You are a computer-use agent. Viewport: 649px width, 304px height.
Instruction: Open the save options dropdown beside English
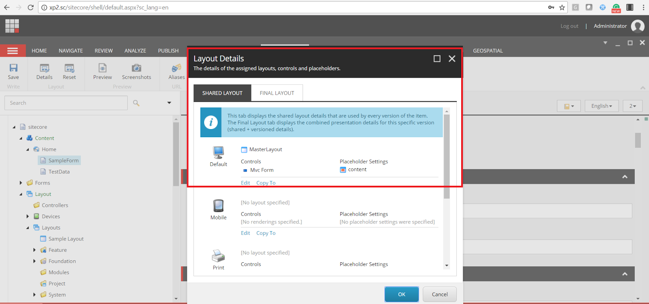(x=569, y=106)
